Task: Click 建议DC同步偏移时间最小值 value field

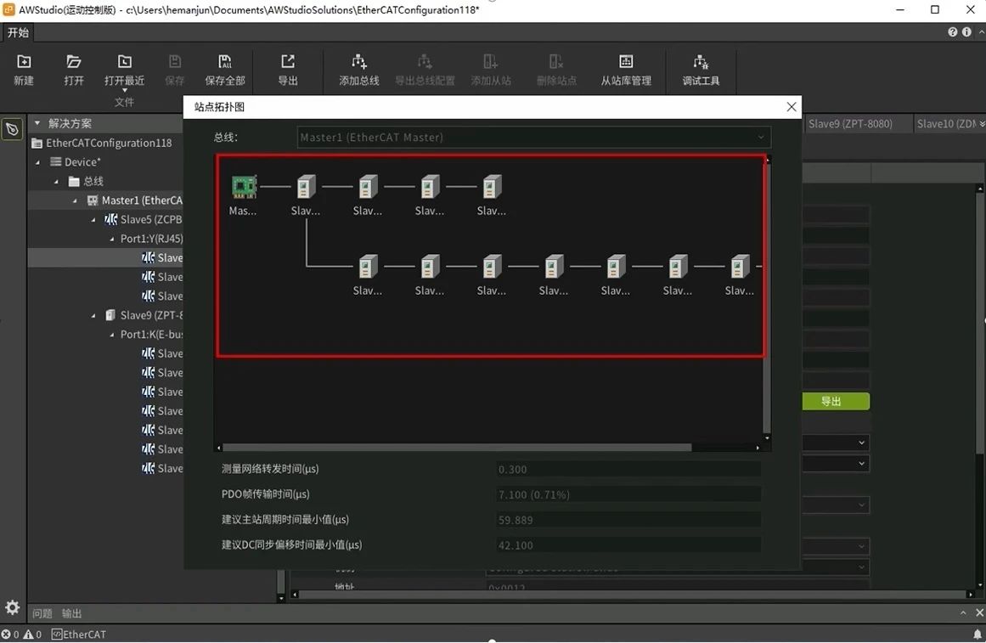Action: 628,545
